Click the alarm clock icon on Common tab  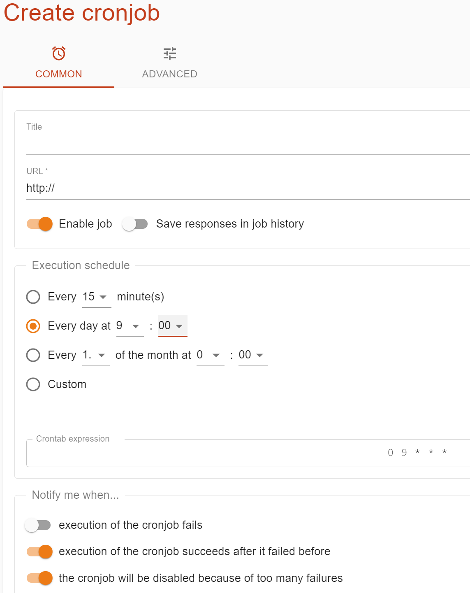[x=59, y=53]
